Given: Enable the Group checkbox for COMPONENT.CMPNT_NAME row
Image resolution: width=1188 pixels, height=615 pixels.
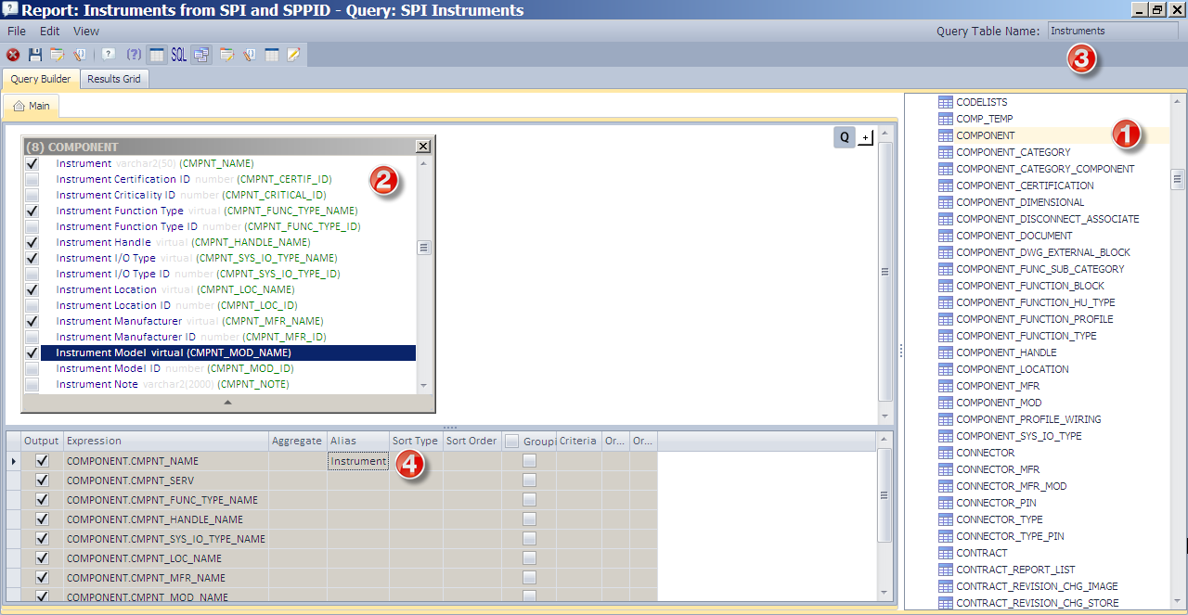Looking at the screenshot, I should tap(529, 461).
